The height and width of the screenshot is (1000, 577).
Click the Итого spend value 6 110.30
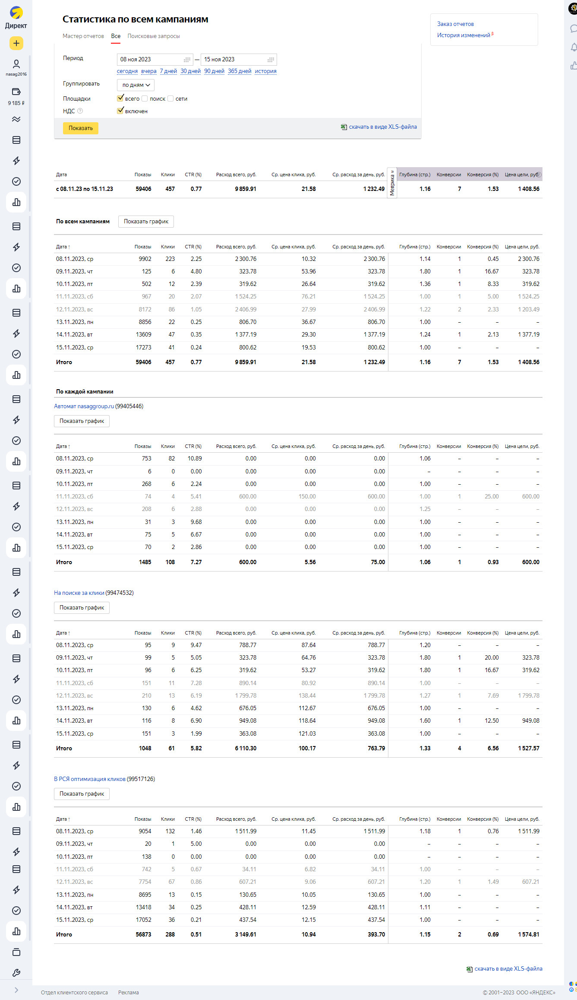tap(246, 749)
